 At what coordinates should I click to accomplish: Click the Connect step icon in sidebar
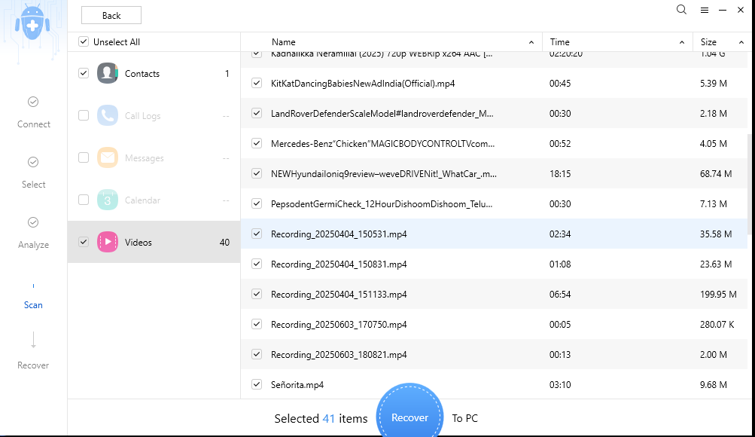pos(32,101)
